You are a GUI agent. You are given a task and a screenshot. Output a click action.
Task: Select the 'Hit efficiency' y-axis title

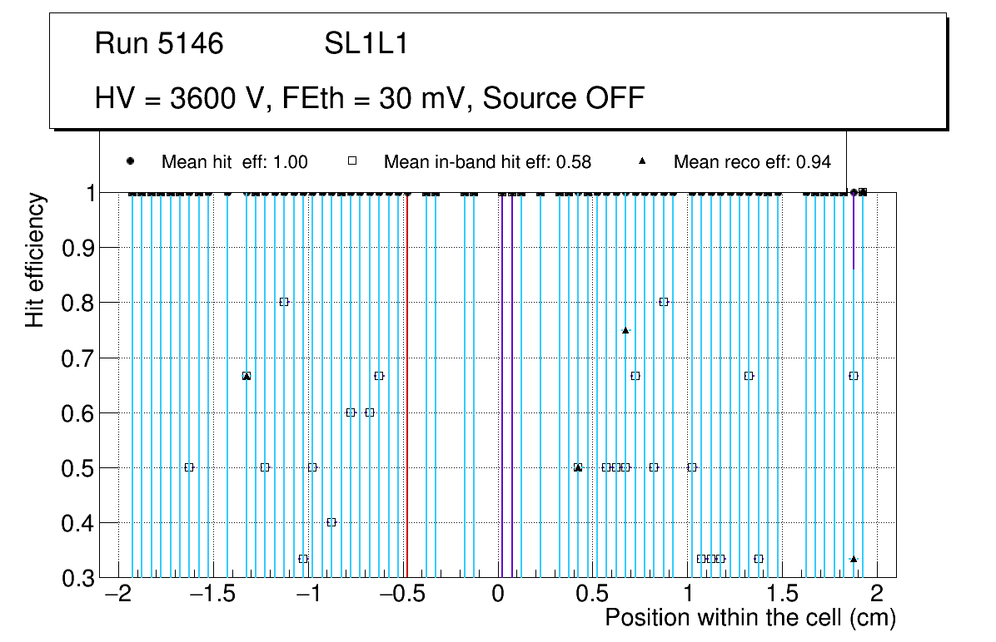pyautogui.click(x=35, y=260)
